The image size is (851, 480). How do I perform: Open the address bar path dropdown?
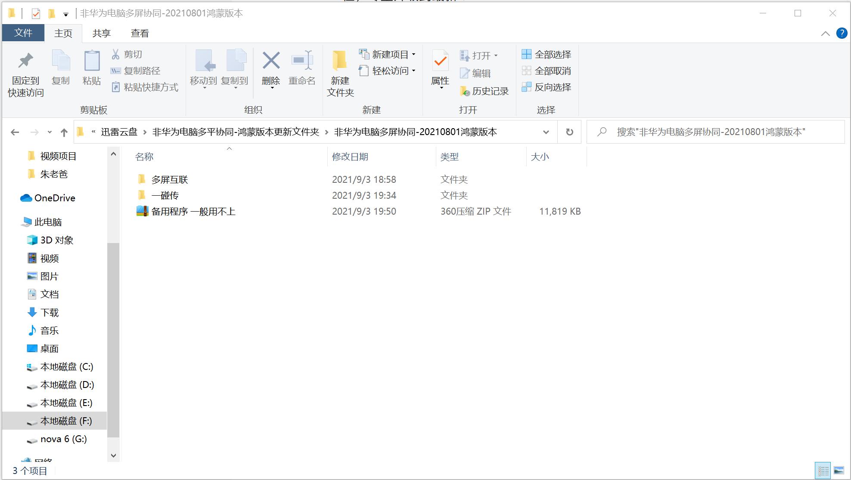click(545, 132)
